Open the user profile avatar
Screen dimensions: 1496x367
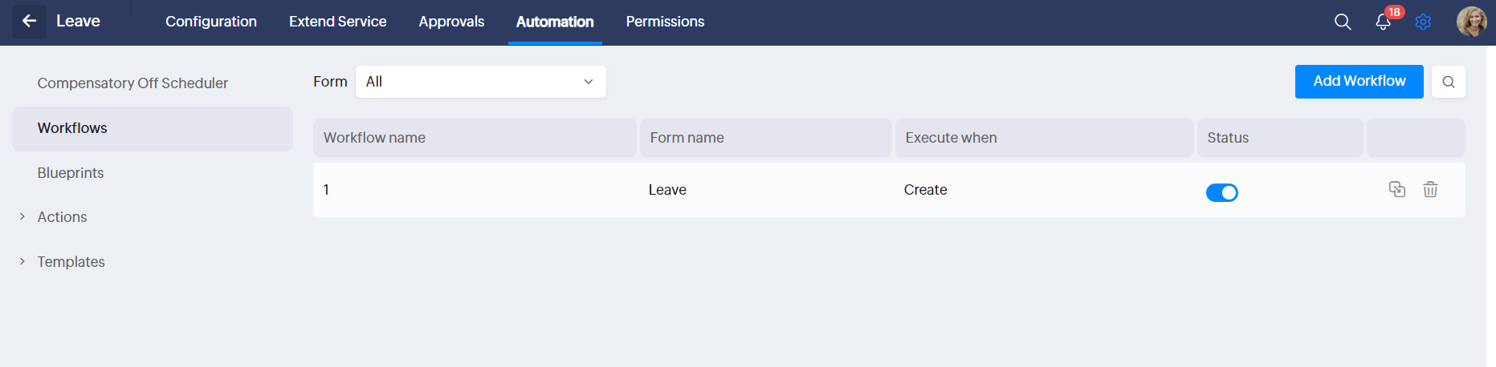1471,22
